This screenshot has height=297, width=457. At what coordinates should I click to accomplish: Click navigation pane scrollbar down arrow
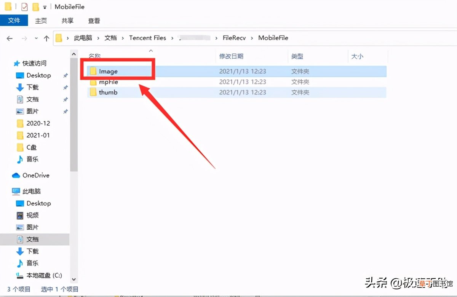(74, 279)
